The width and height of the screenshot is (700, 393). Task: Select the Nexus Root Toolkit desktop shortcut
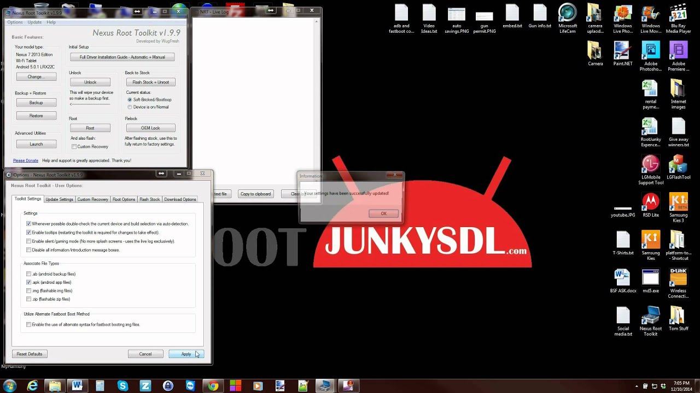click(650, 321)
